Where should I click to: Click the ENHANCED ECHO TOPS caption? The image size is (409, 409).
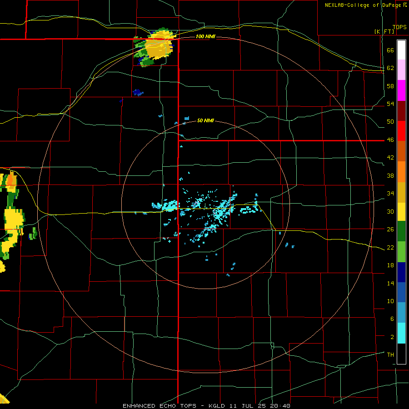tap(160, 406)
